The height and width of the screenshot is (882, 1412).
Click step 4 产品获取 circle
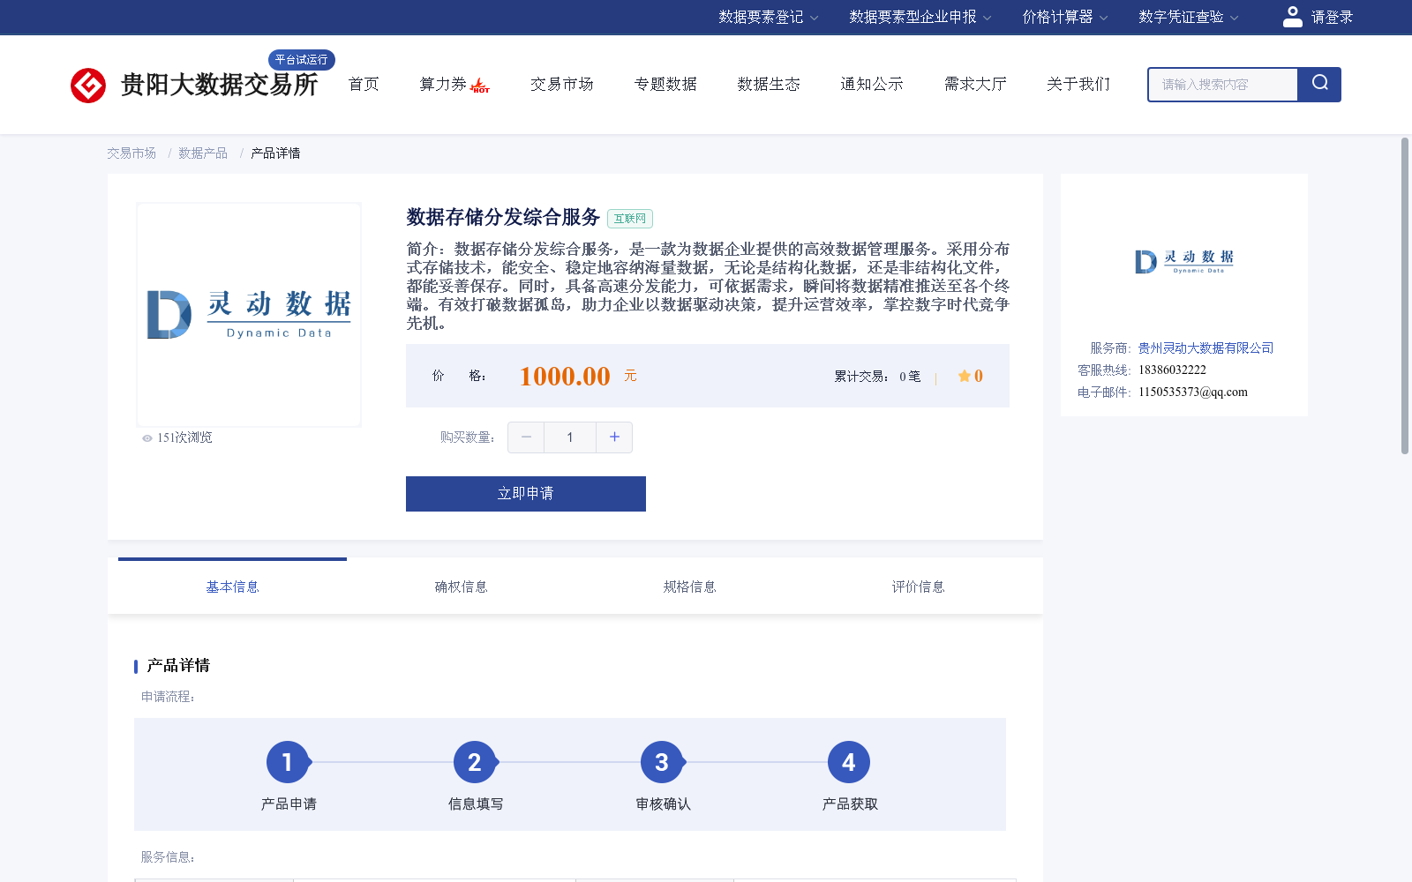pos(849,762)
